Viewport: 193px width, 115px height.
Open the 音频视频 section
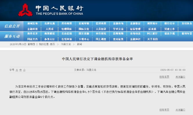(118, 34)
